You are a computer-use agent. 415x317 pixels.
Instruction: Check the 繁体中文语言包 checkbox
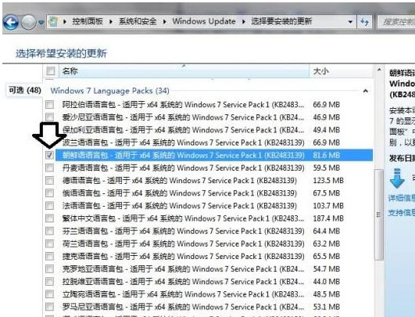tap(49, 218)
